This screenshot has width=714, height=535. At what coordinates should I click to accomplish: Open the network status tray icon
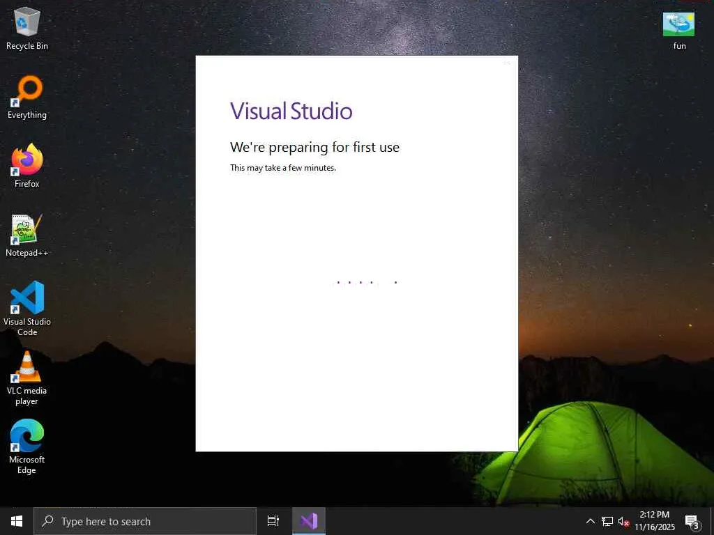607,521
